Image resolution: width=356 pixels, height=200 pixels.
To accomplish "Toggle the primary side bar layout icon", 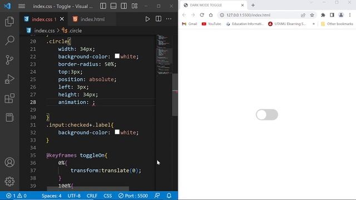I will coord(103,6).
